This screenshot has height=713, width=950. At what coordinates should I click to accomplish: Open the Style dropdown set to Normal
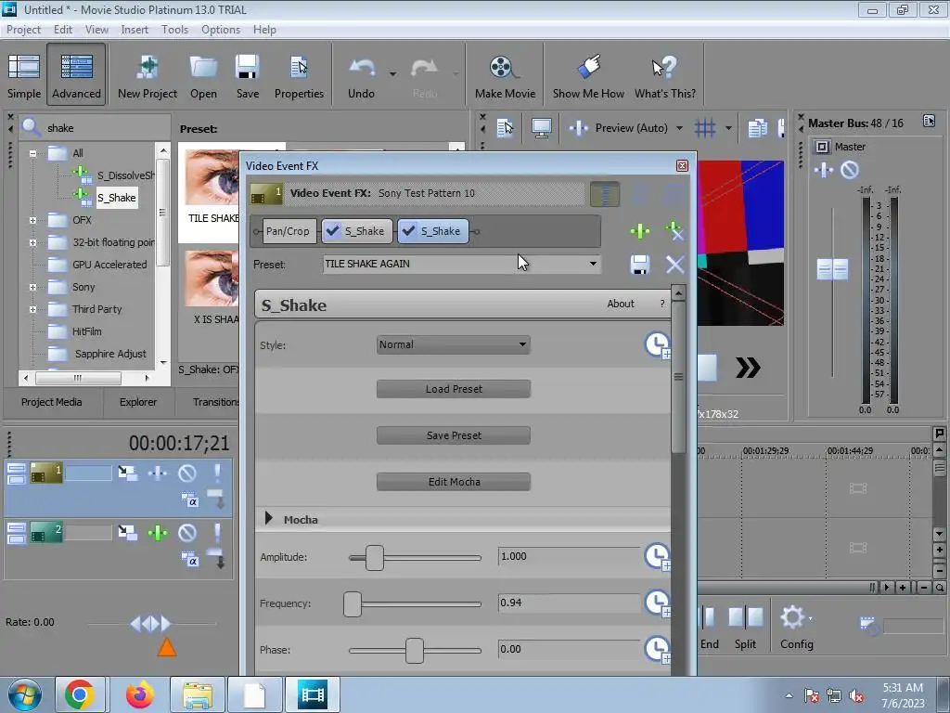[453, 344]
